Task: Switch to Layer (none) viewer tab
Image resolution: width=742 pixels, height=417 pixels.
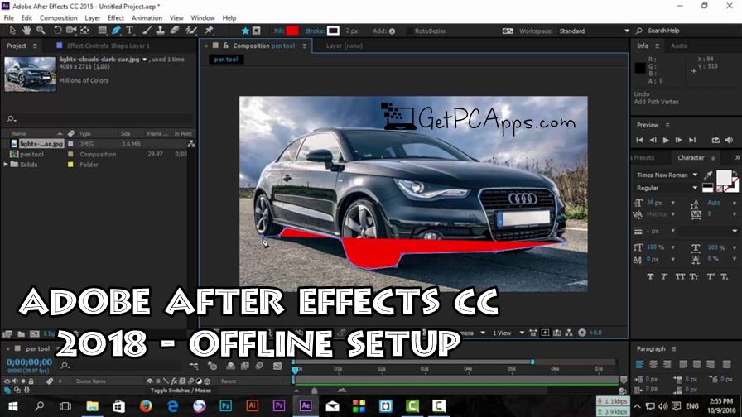Action: pyautogui.click(x=344, y=46)
